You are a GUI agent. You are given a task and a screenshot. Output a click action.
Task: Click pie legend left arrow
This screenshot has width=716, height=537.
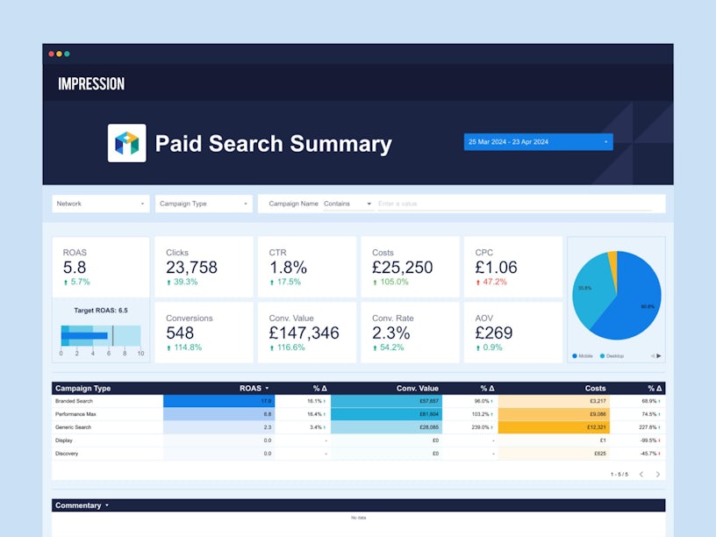(x=652, y=355)
